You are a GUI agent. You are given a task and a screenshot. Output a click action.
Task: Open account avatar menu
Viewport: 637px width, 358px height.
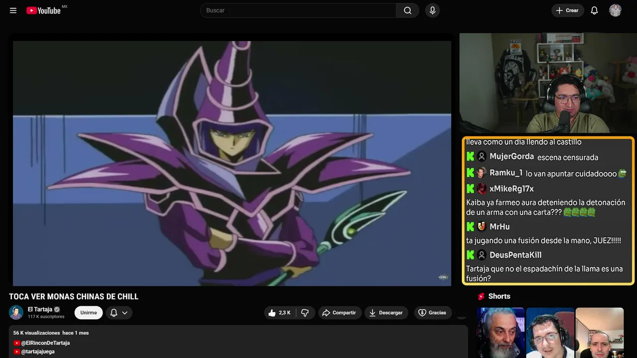[x=615, y=10]
